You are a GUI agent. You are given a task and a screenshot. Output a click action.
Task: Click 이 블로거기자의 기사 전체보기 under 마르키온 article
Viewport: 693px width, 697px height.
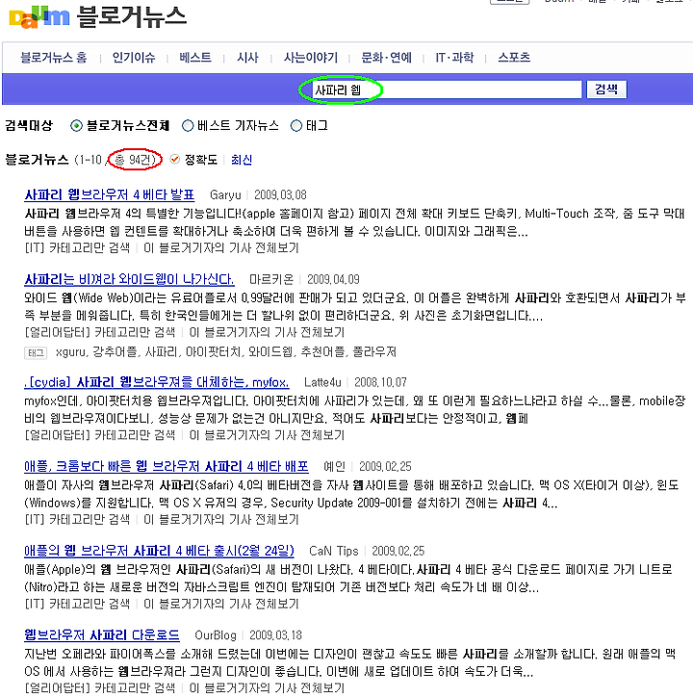click(267, 332)
